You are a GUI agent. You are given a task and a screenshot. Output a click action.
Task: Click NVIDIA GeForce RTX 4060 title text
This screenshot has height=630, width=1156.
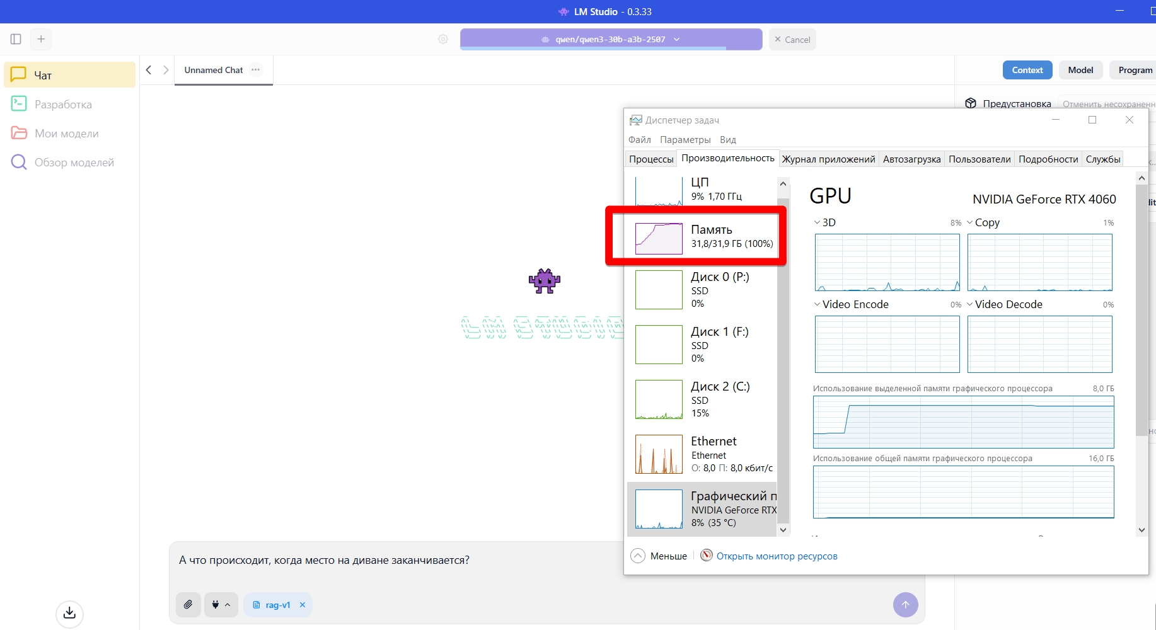(x=1044, y=199)
